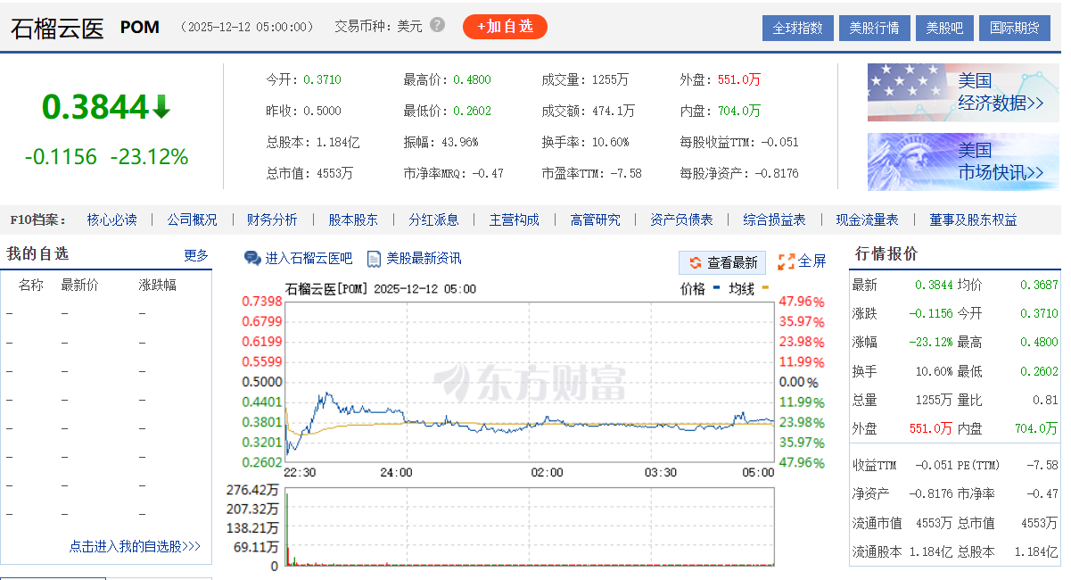Click 最高价 value 0.4800 in header
1071x580 pixels.
(x=472, y=79)
